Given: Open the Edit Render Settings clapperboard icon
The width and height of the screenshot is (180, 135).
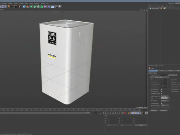Looking at the screenshot, I should pos(20,7).
